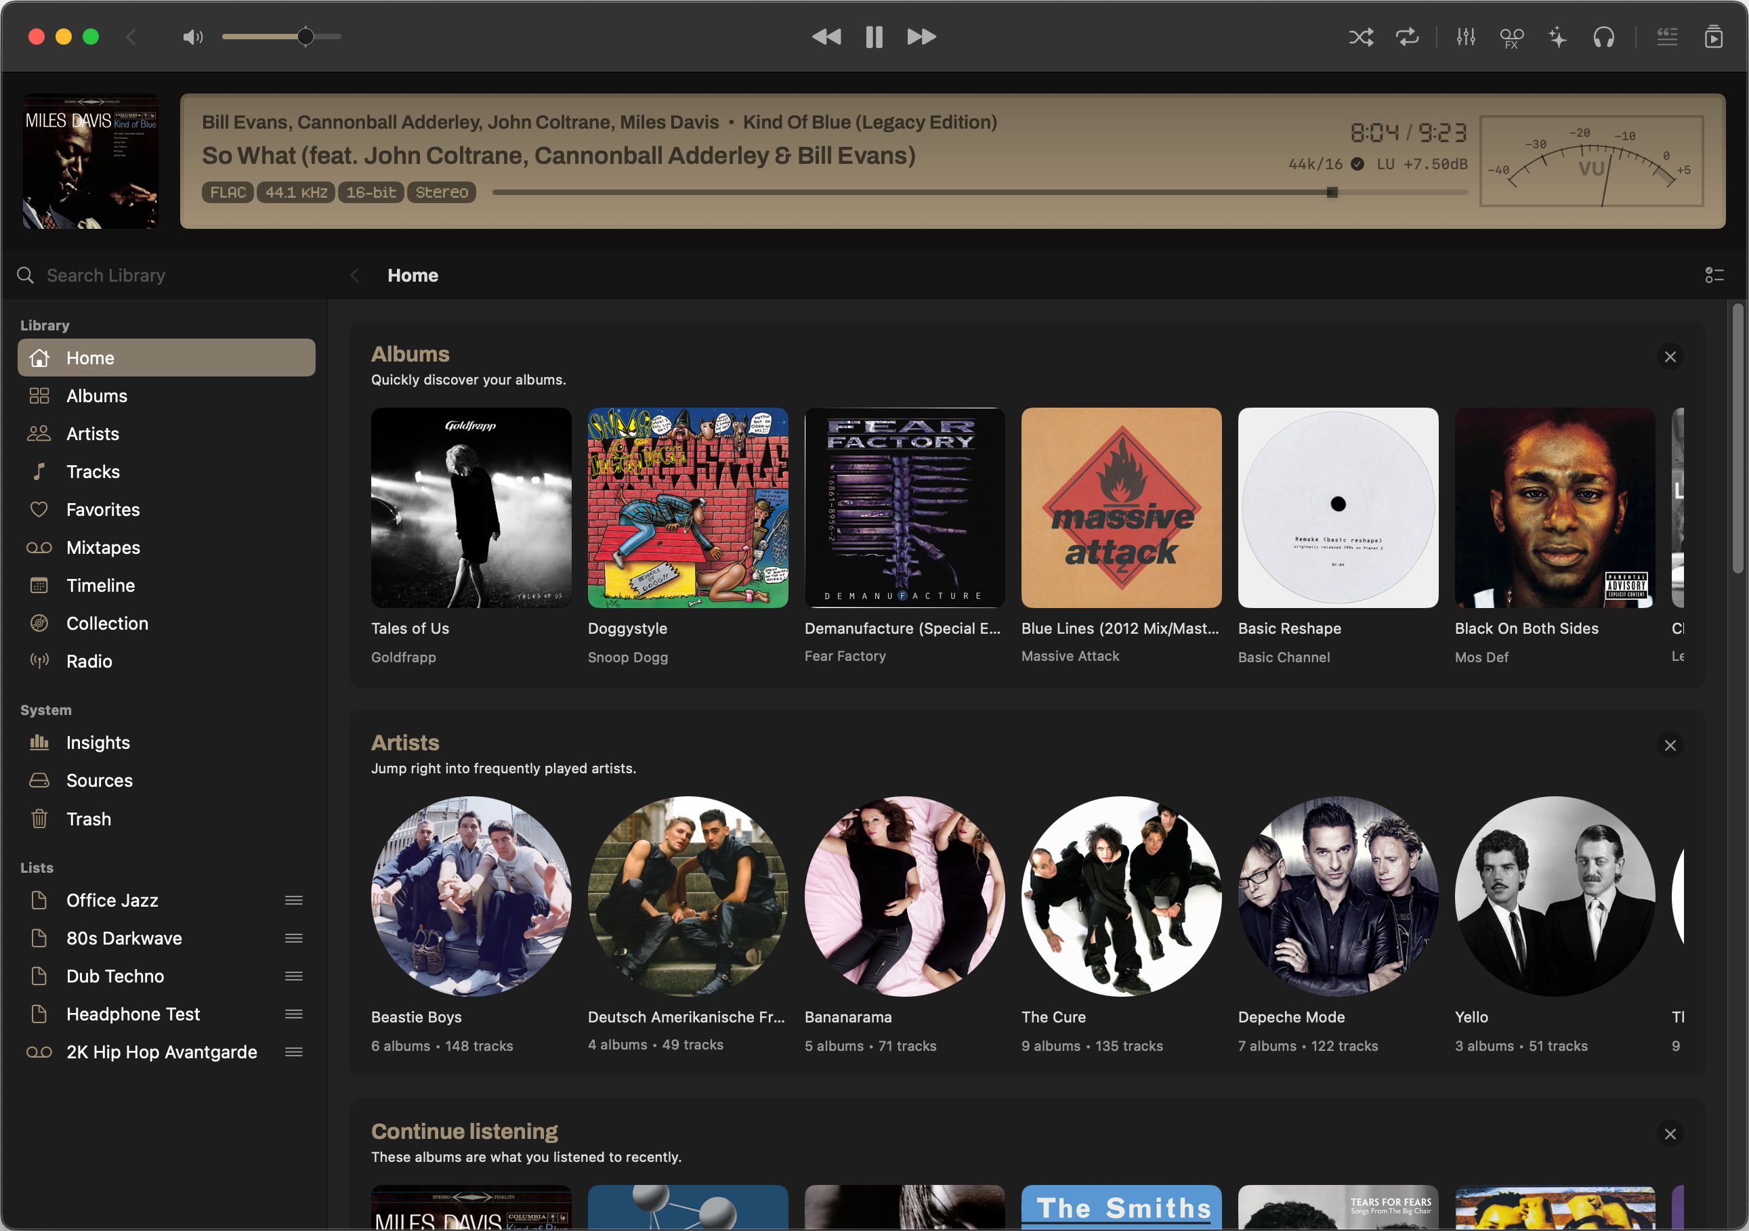Close the Continue listening section
The image size is (1749, 1231).
pos(1670,1134)
